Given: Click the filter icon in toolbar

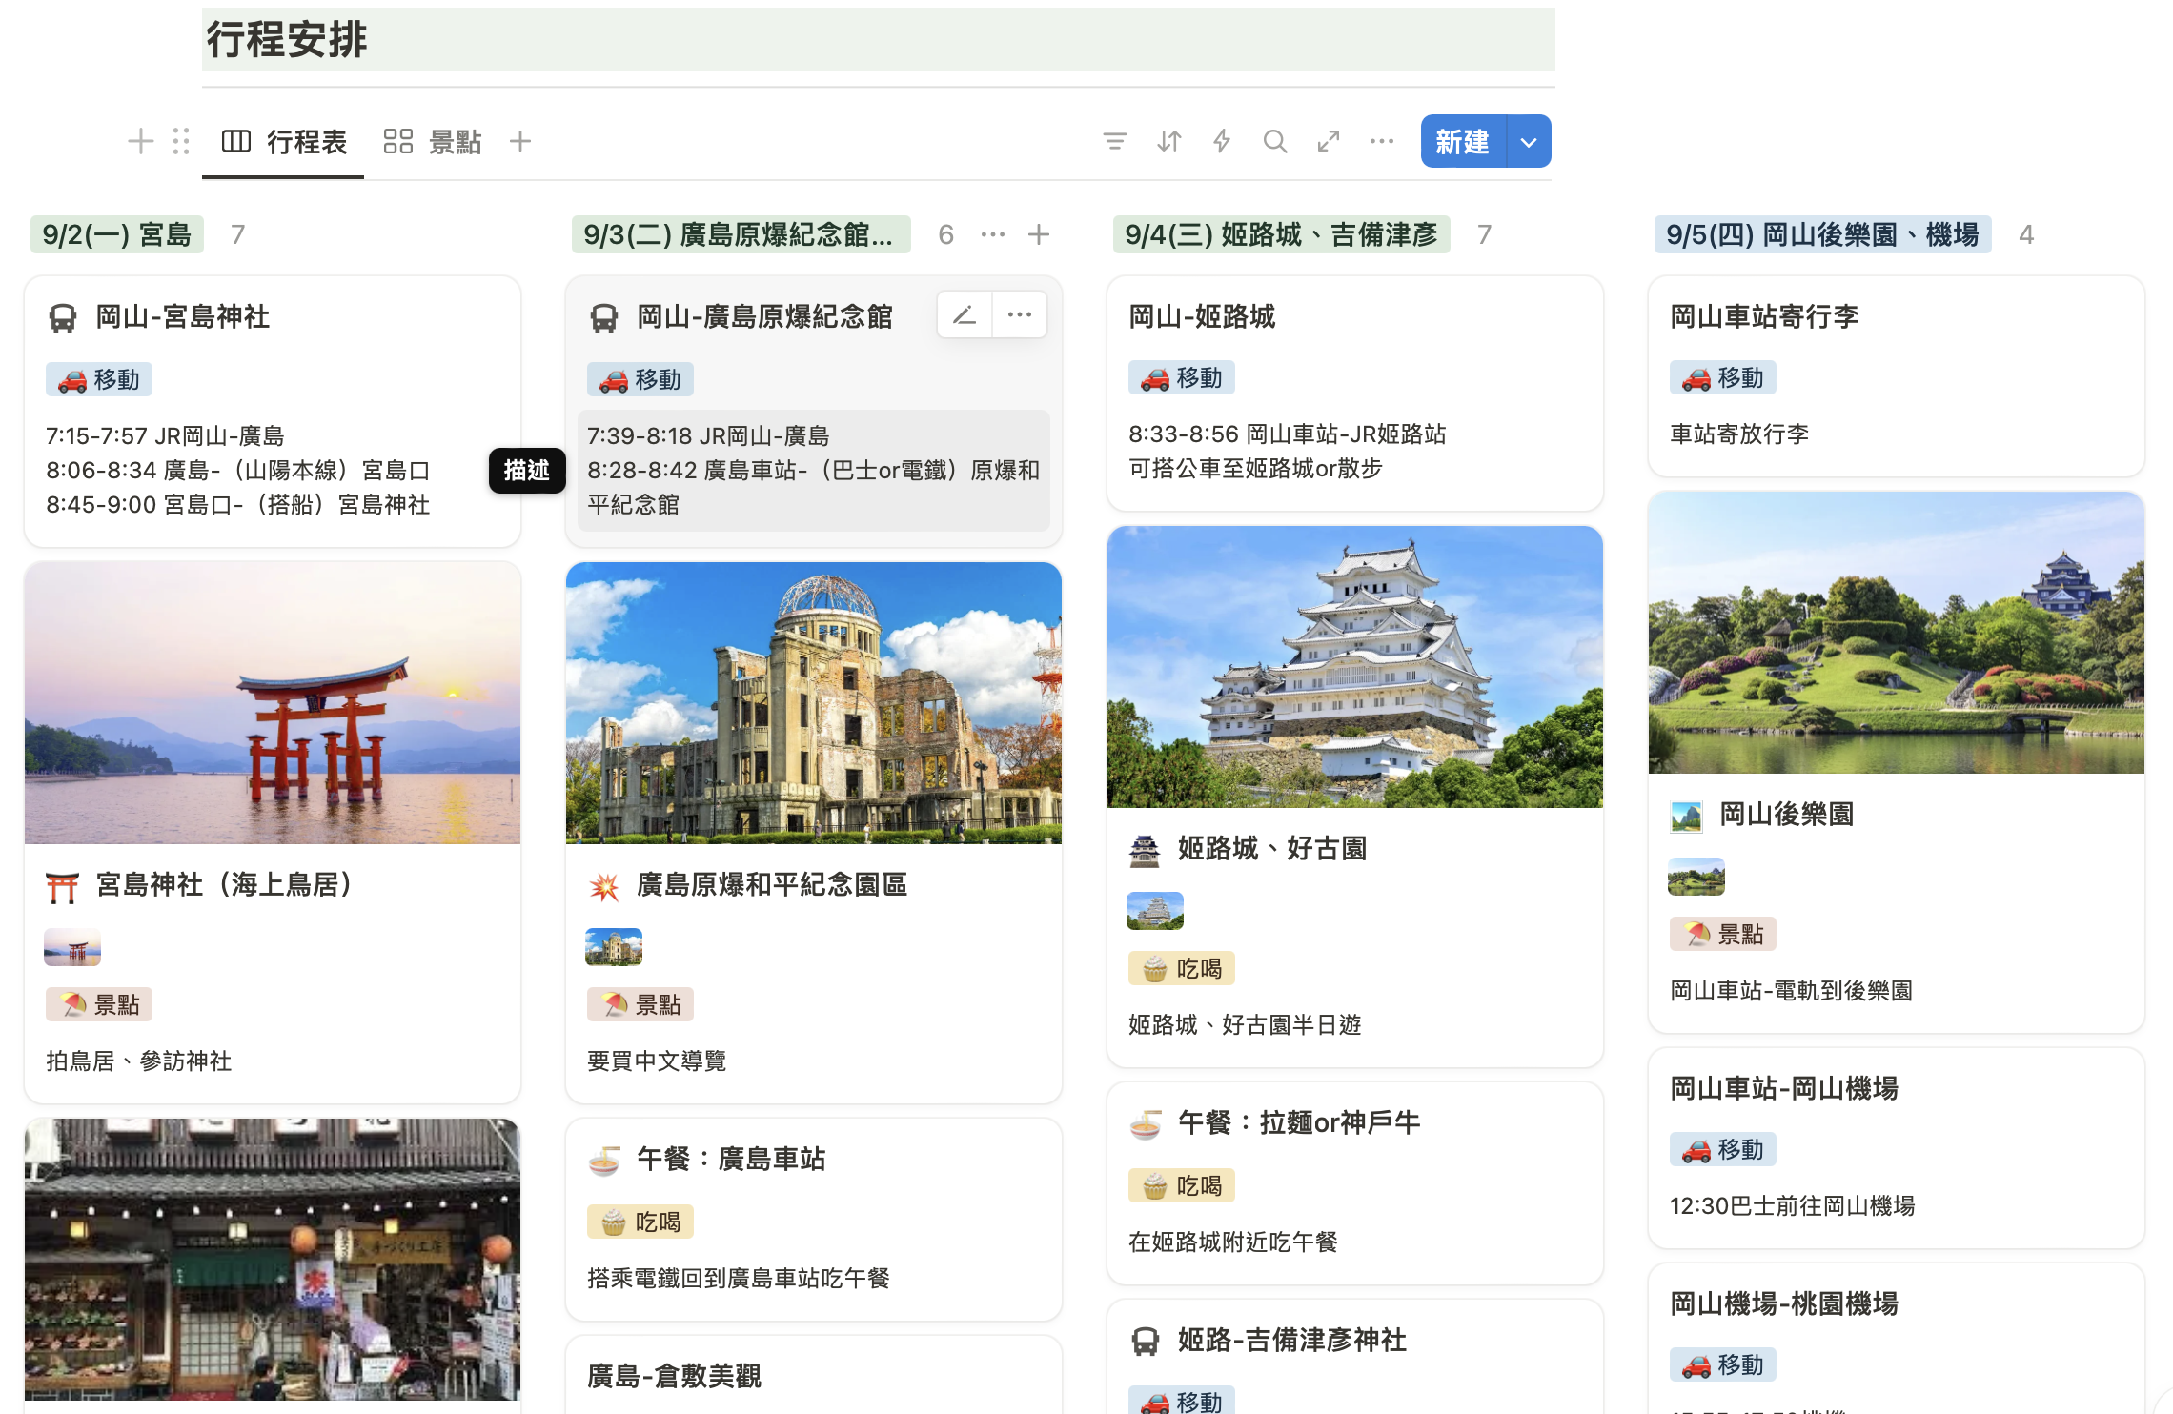Looking at the screenshot, I should tap(1114, 142).
